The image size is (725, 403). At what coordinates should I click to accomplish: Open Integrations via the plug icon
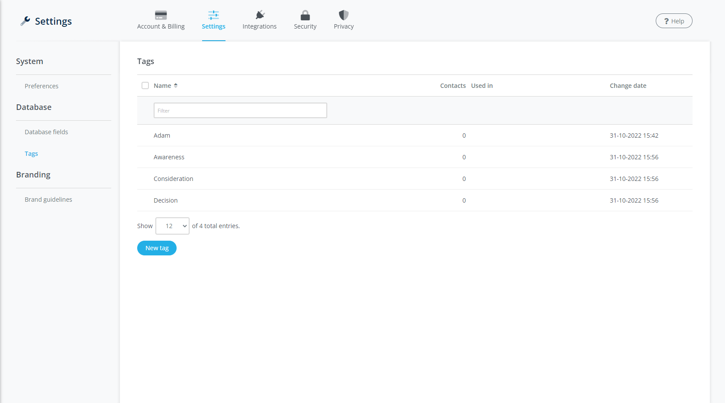click(x=260, y=15)
